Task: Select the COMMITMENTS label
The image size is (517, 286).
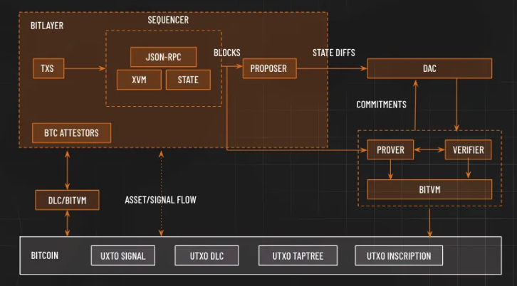Action: [381, 105]
